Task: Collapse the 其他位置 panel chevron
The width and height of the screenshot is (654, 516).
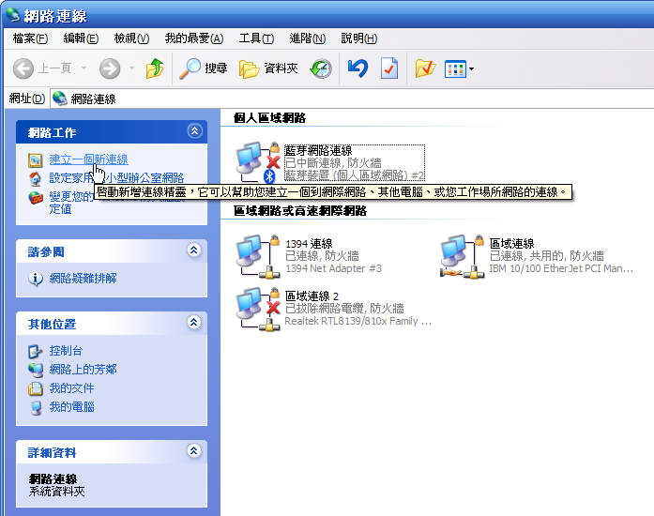Action: click(194, 323)
